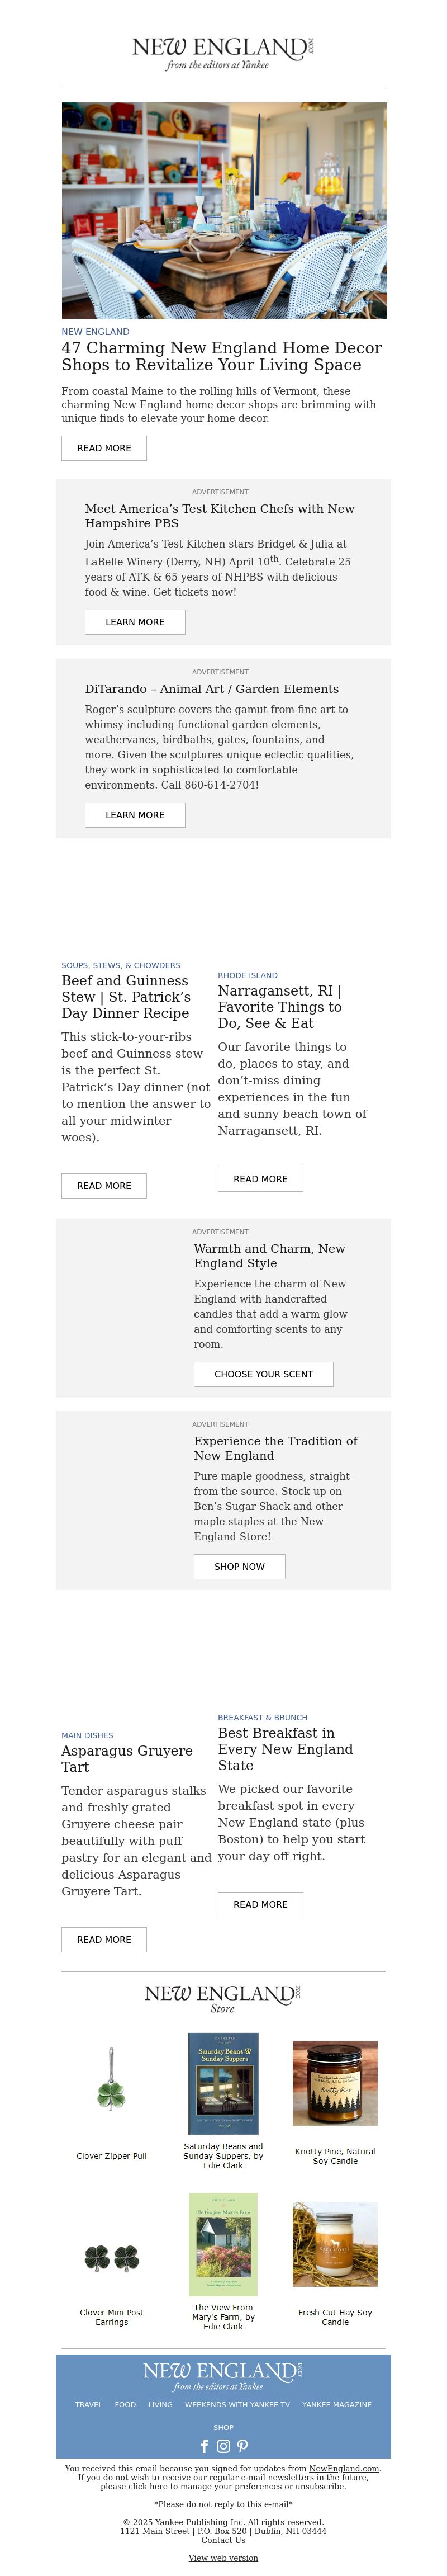Open the View web version link
Screen dimensions: 447x2576
point(223,2558)
